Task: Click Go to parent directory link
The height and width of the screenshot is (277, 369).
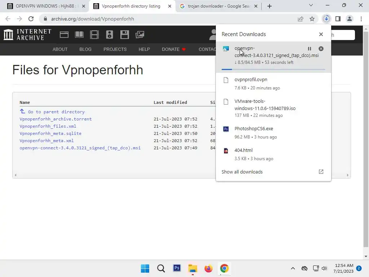Action: point(56,112)
